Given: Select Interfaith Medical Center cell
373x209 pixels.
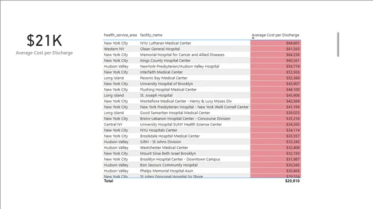Looking at the screenshot, I should [161, 72].
